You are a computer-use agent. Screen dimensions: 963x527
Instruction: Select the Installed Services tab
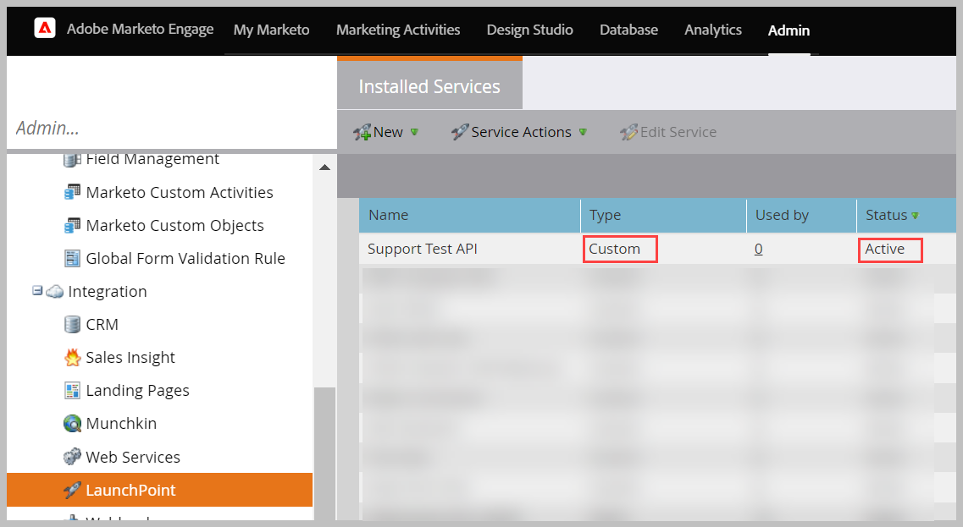[x=430, y=85]
